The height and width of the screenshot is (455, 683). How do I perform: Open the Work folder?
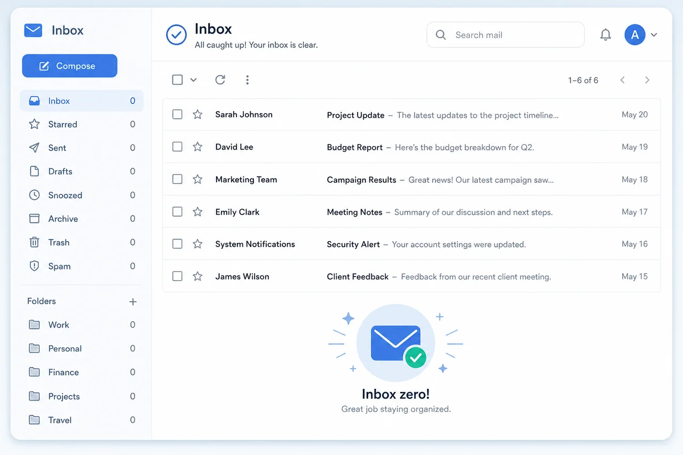pyautogui.click(x=82, y=325)
